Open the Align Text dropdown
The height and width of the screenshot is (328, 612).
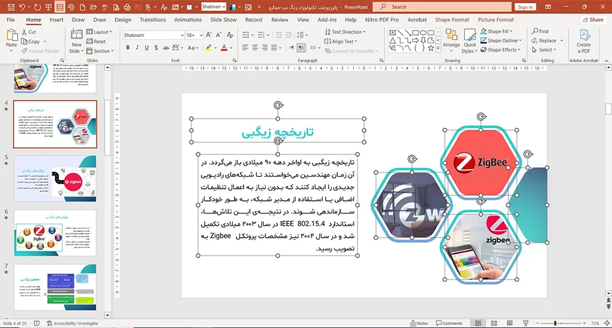coord(340,41)
